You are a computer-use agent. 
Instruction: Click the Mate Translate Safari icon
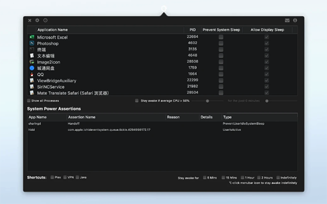pos(32,92)
